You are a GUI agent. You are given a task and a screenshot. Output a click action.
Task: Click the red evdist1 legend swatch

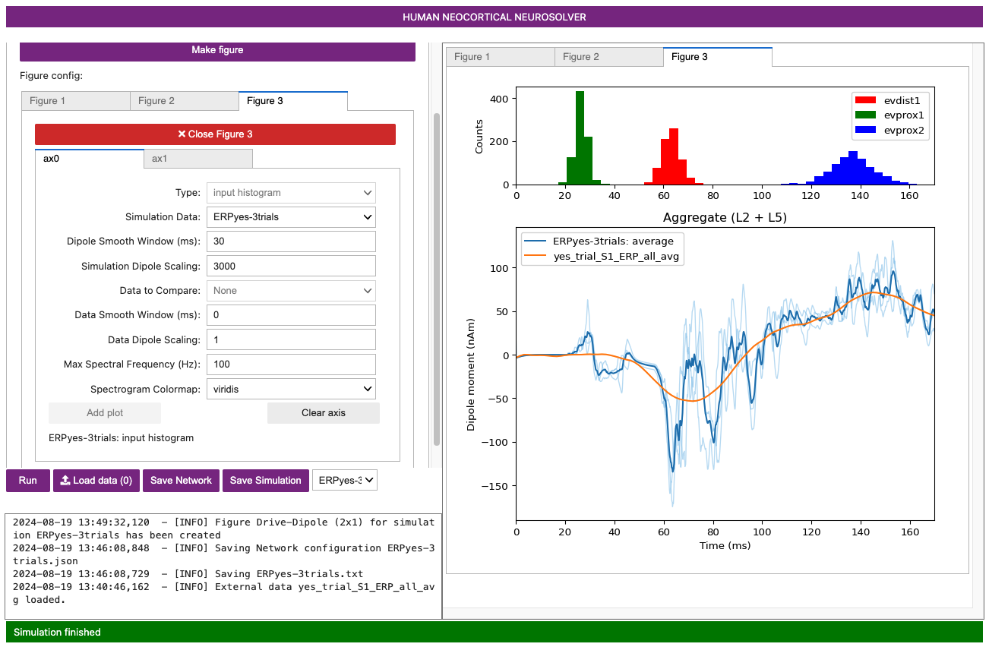[x=865, y=99]
